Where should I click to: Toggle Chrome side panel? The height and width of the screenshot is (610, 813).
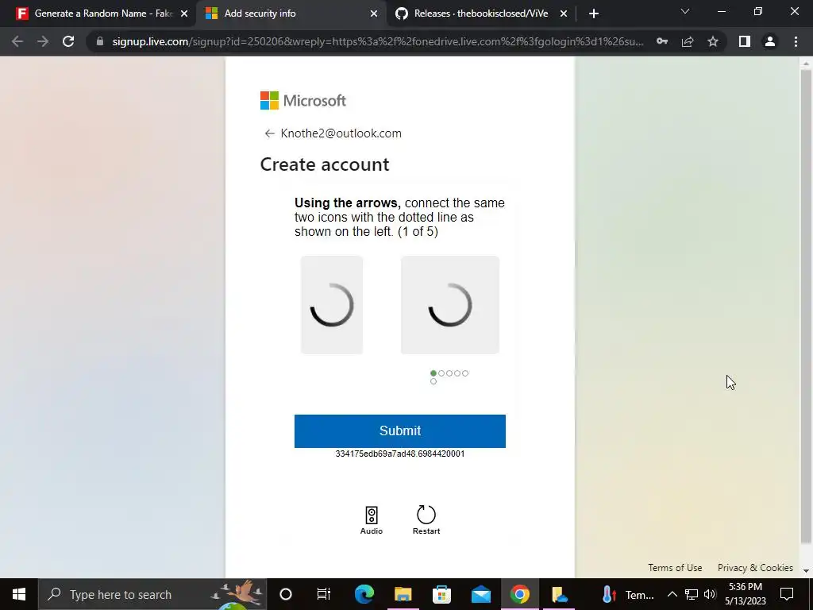[x=745, y=41]
